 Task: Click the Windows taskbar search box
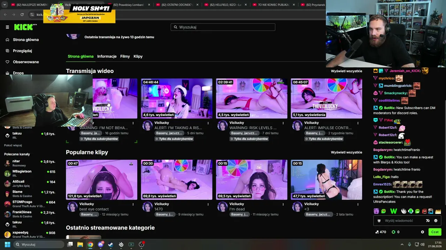[x=38, y=244]
